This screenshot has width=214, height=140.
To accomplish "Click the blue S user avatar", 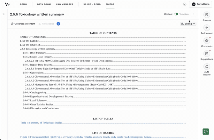I will point(58,24).
